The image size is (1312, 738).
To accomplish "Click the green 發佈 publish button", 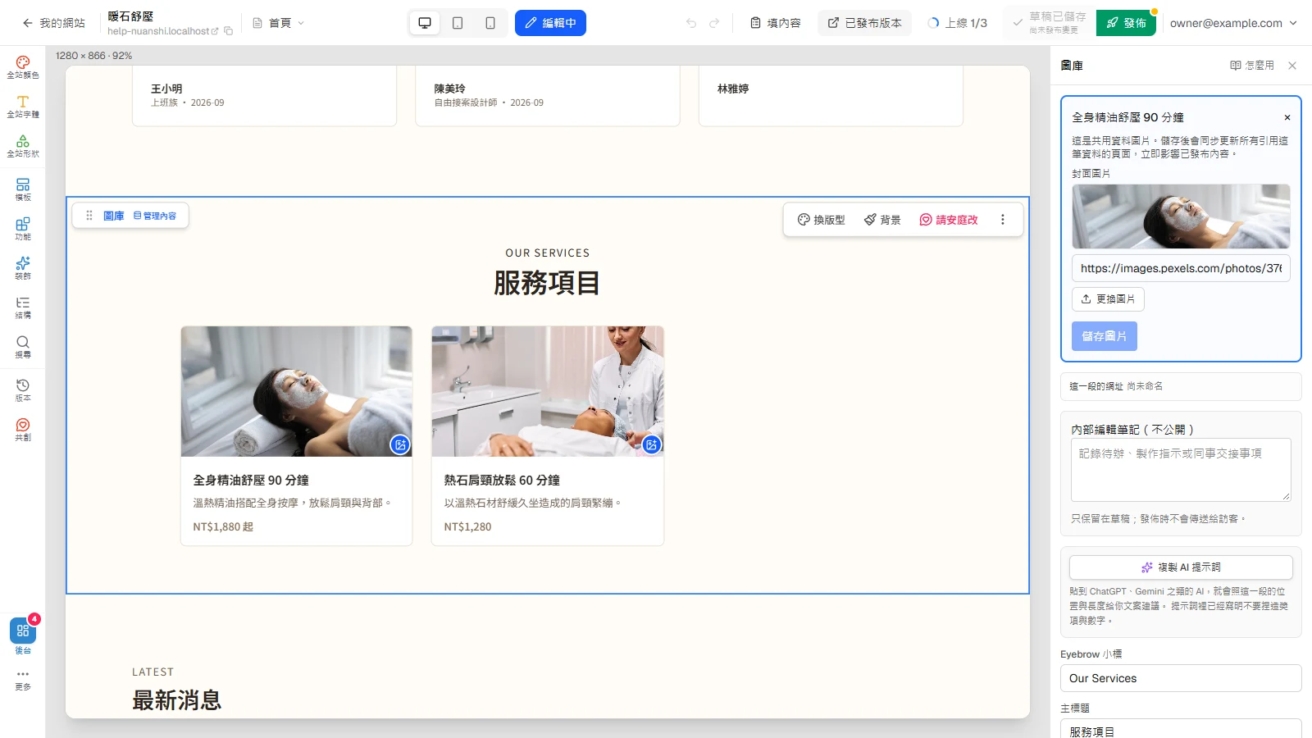I will tap(1126, 23).
